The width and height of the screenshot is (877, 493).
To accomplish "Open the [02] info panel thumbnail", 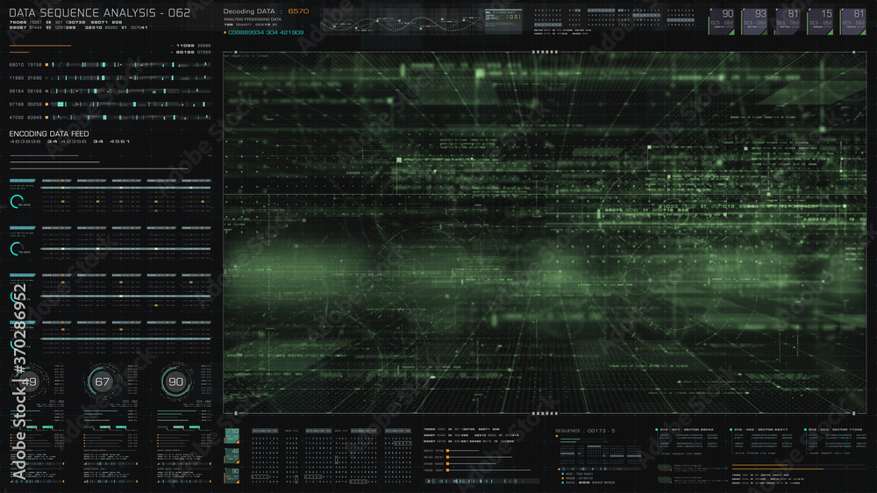I will point(503,21).
